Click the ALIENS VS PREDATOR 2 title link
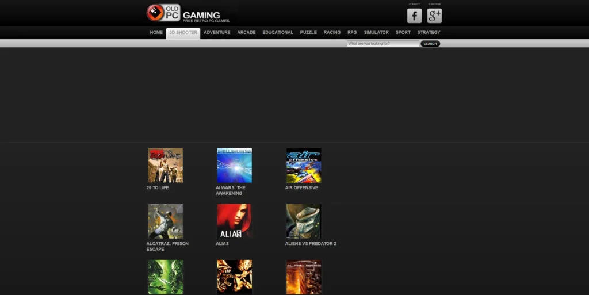 311,244
